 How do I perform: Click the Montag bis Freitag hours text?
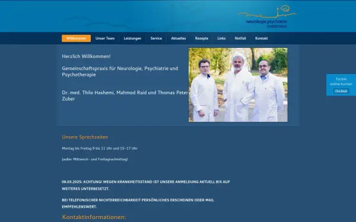coord(100,149)
